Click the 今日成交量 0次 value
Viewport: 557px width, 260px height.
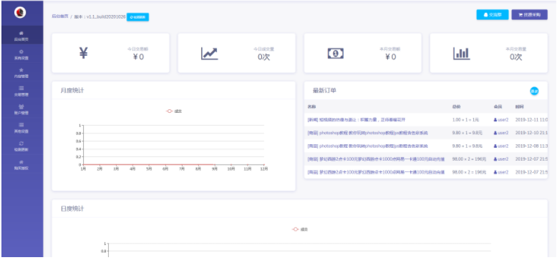[x=264, y=56]
